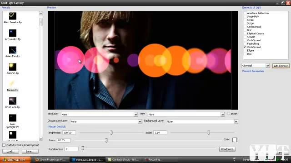Click the Randomize button
291x163 pixels.
(227, 149)
